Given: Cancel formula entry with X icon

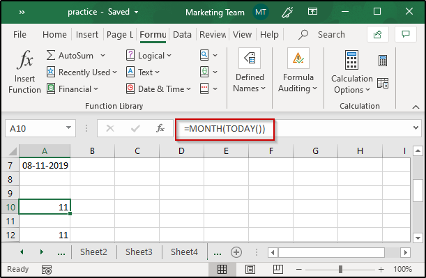Looking at the screenshot, I should coord(110,128).
